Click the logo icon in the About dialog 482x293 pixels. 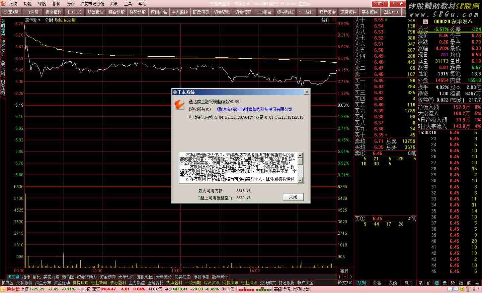(x=180, y=105)
